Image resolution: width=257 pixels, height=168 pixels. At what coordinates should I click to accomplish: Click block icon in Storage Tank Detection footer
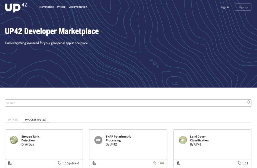click(x=10, y=163)
